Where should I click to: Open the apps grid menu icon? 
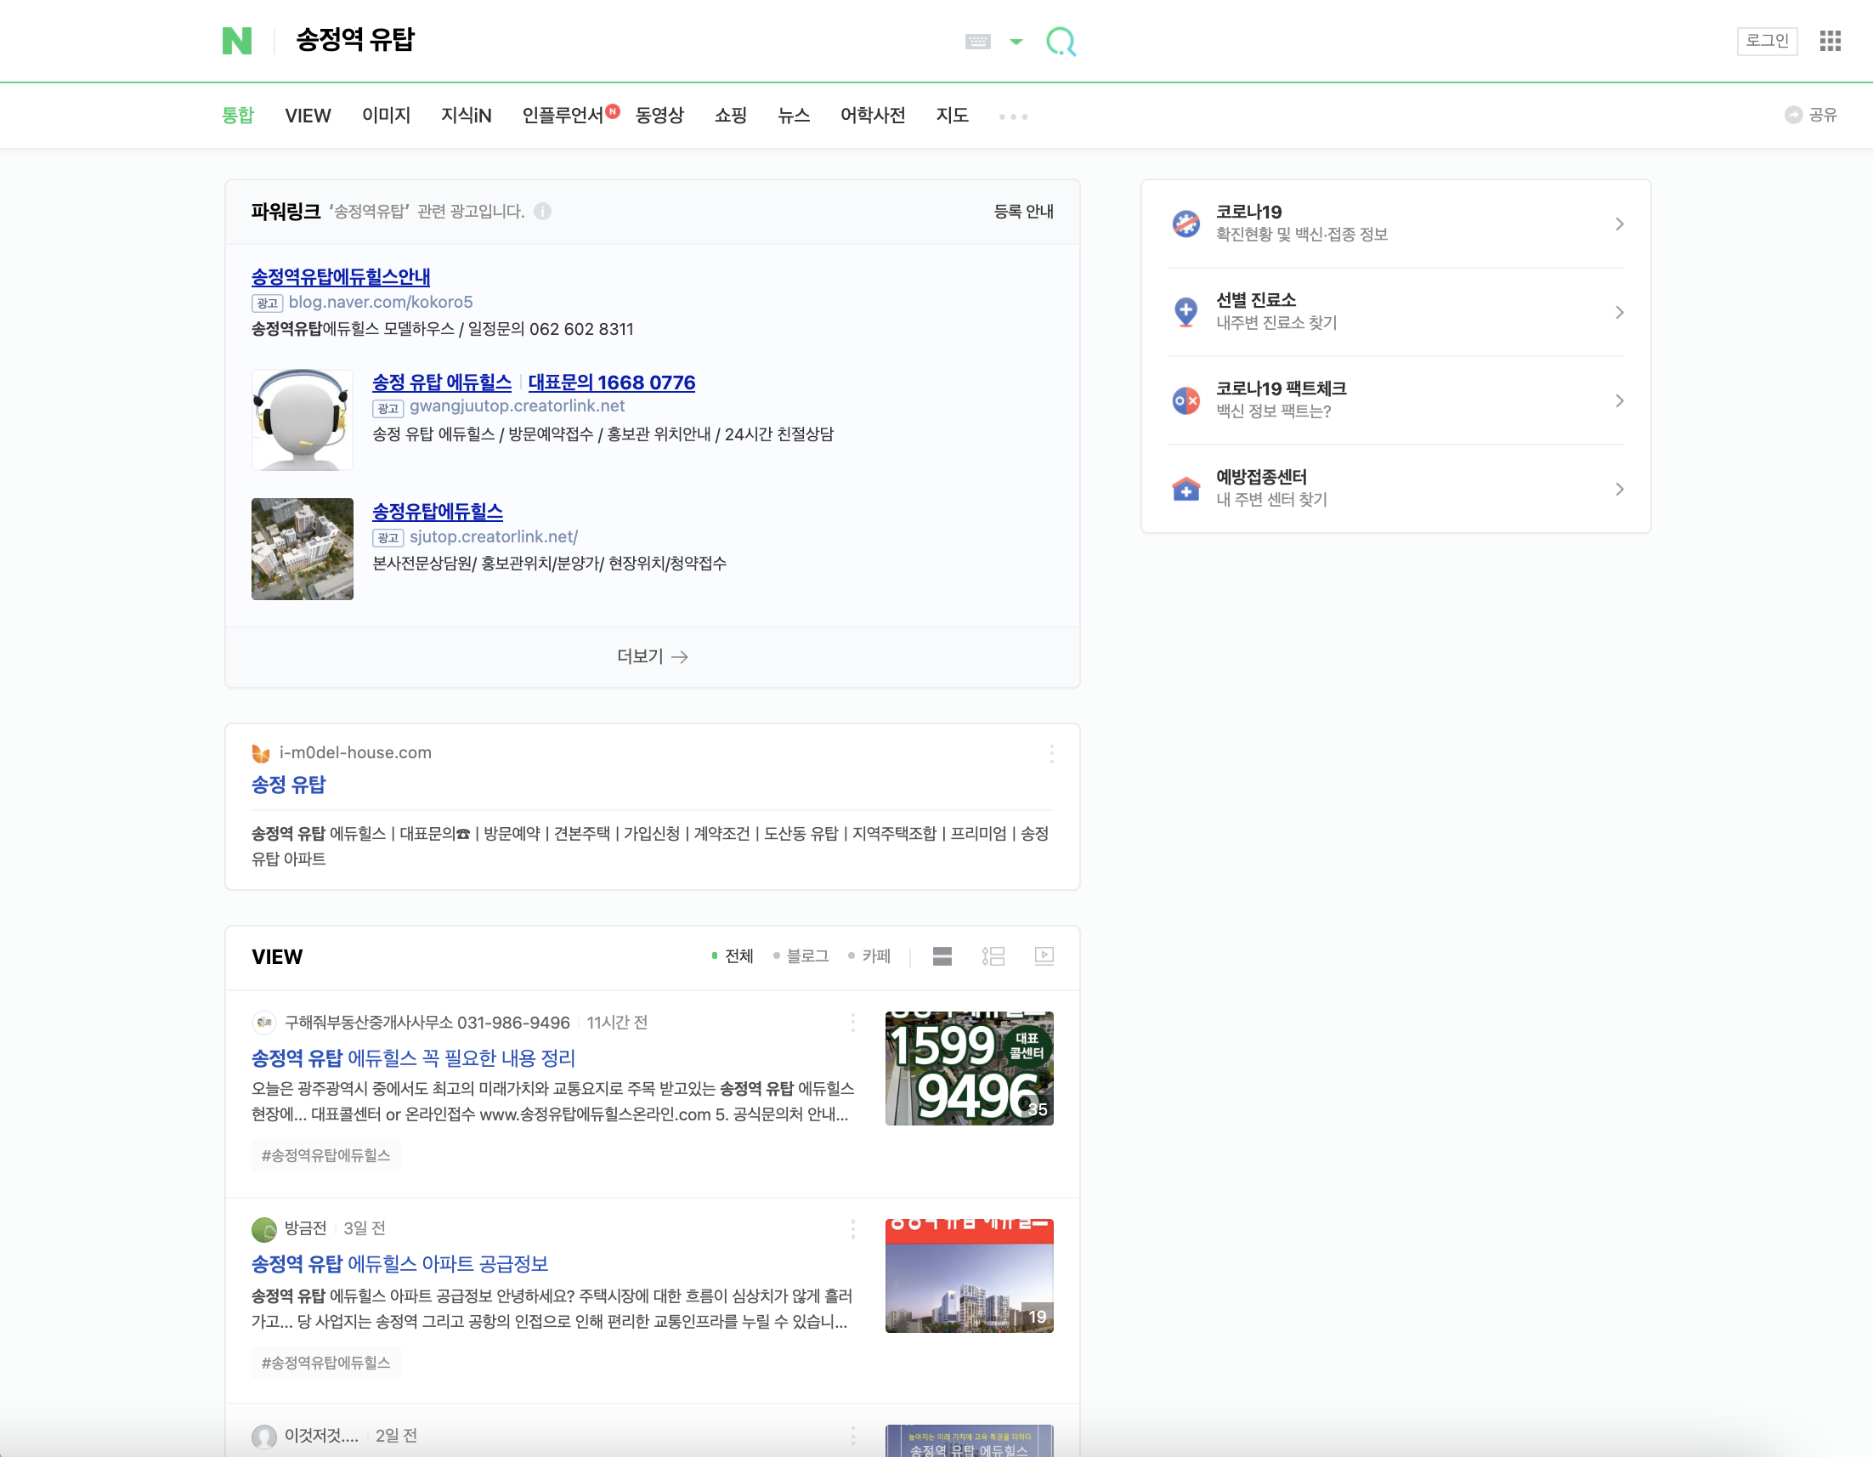click(1831, 40)
